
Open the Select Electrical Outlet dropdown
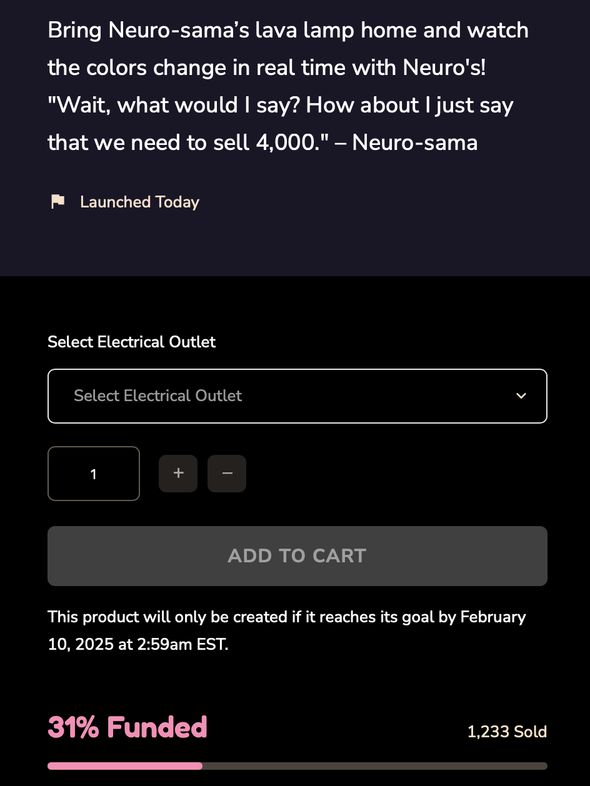(297, 396)
